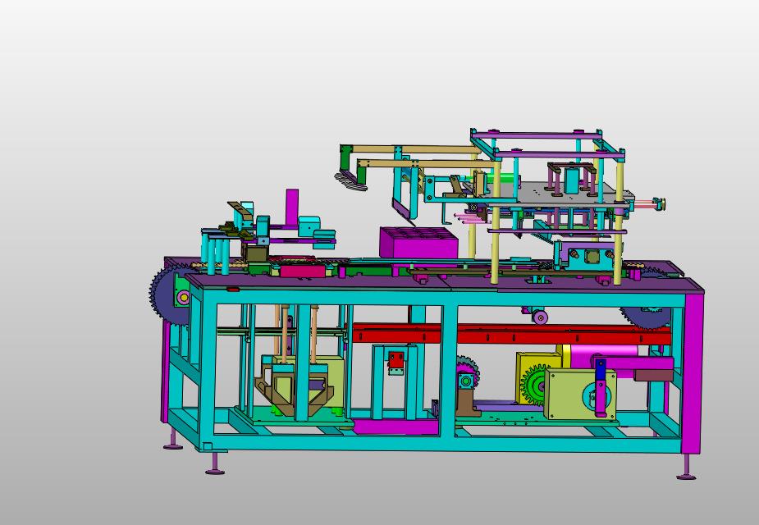The image size is (759, 525).
Task: Click the purple leveling foot under magenta panel
Action: point(686,468)
